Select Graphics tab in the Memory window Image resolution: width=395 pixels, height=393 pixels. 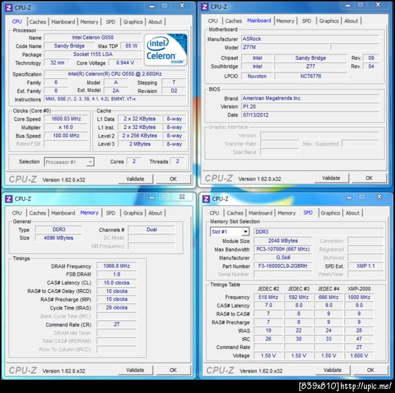tap(133, 213)
